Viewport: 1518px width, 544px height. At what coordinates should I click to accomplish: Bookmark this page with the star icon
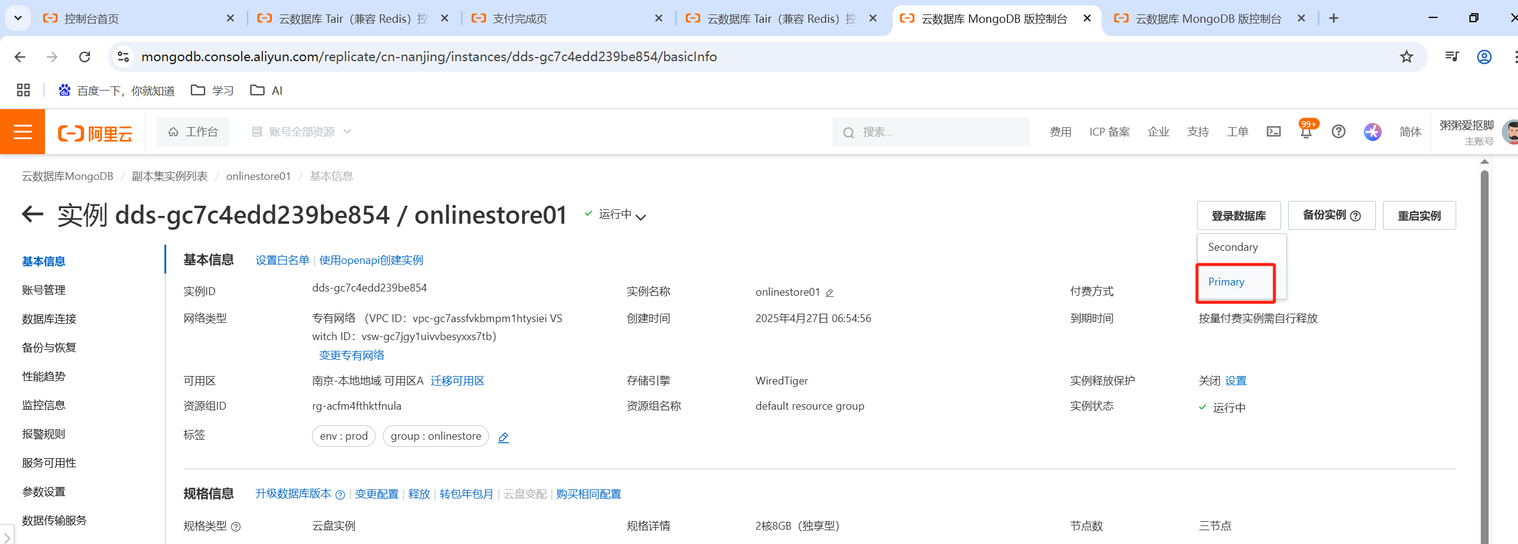[x=1406, y=56]
